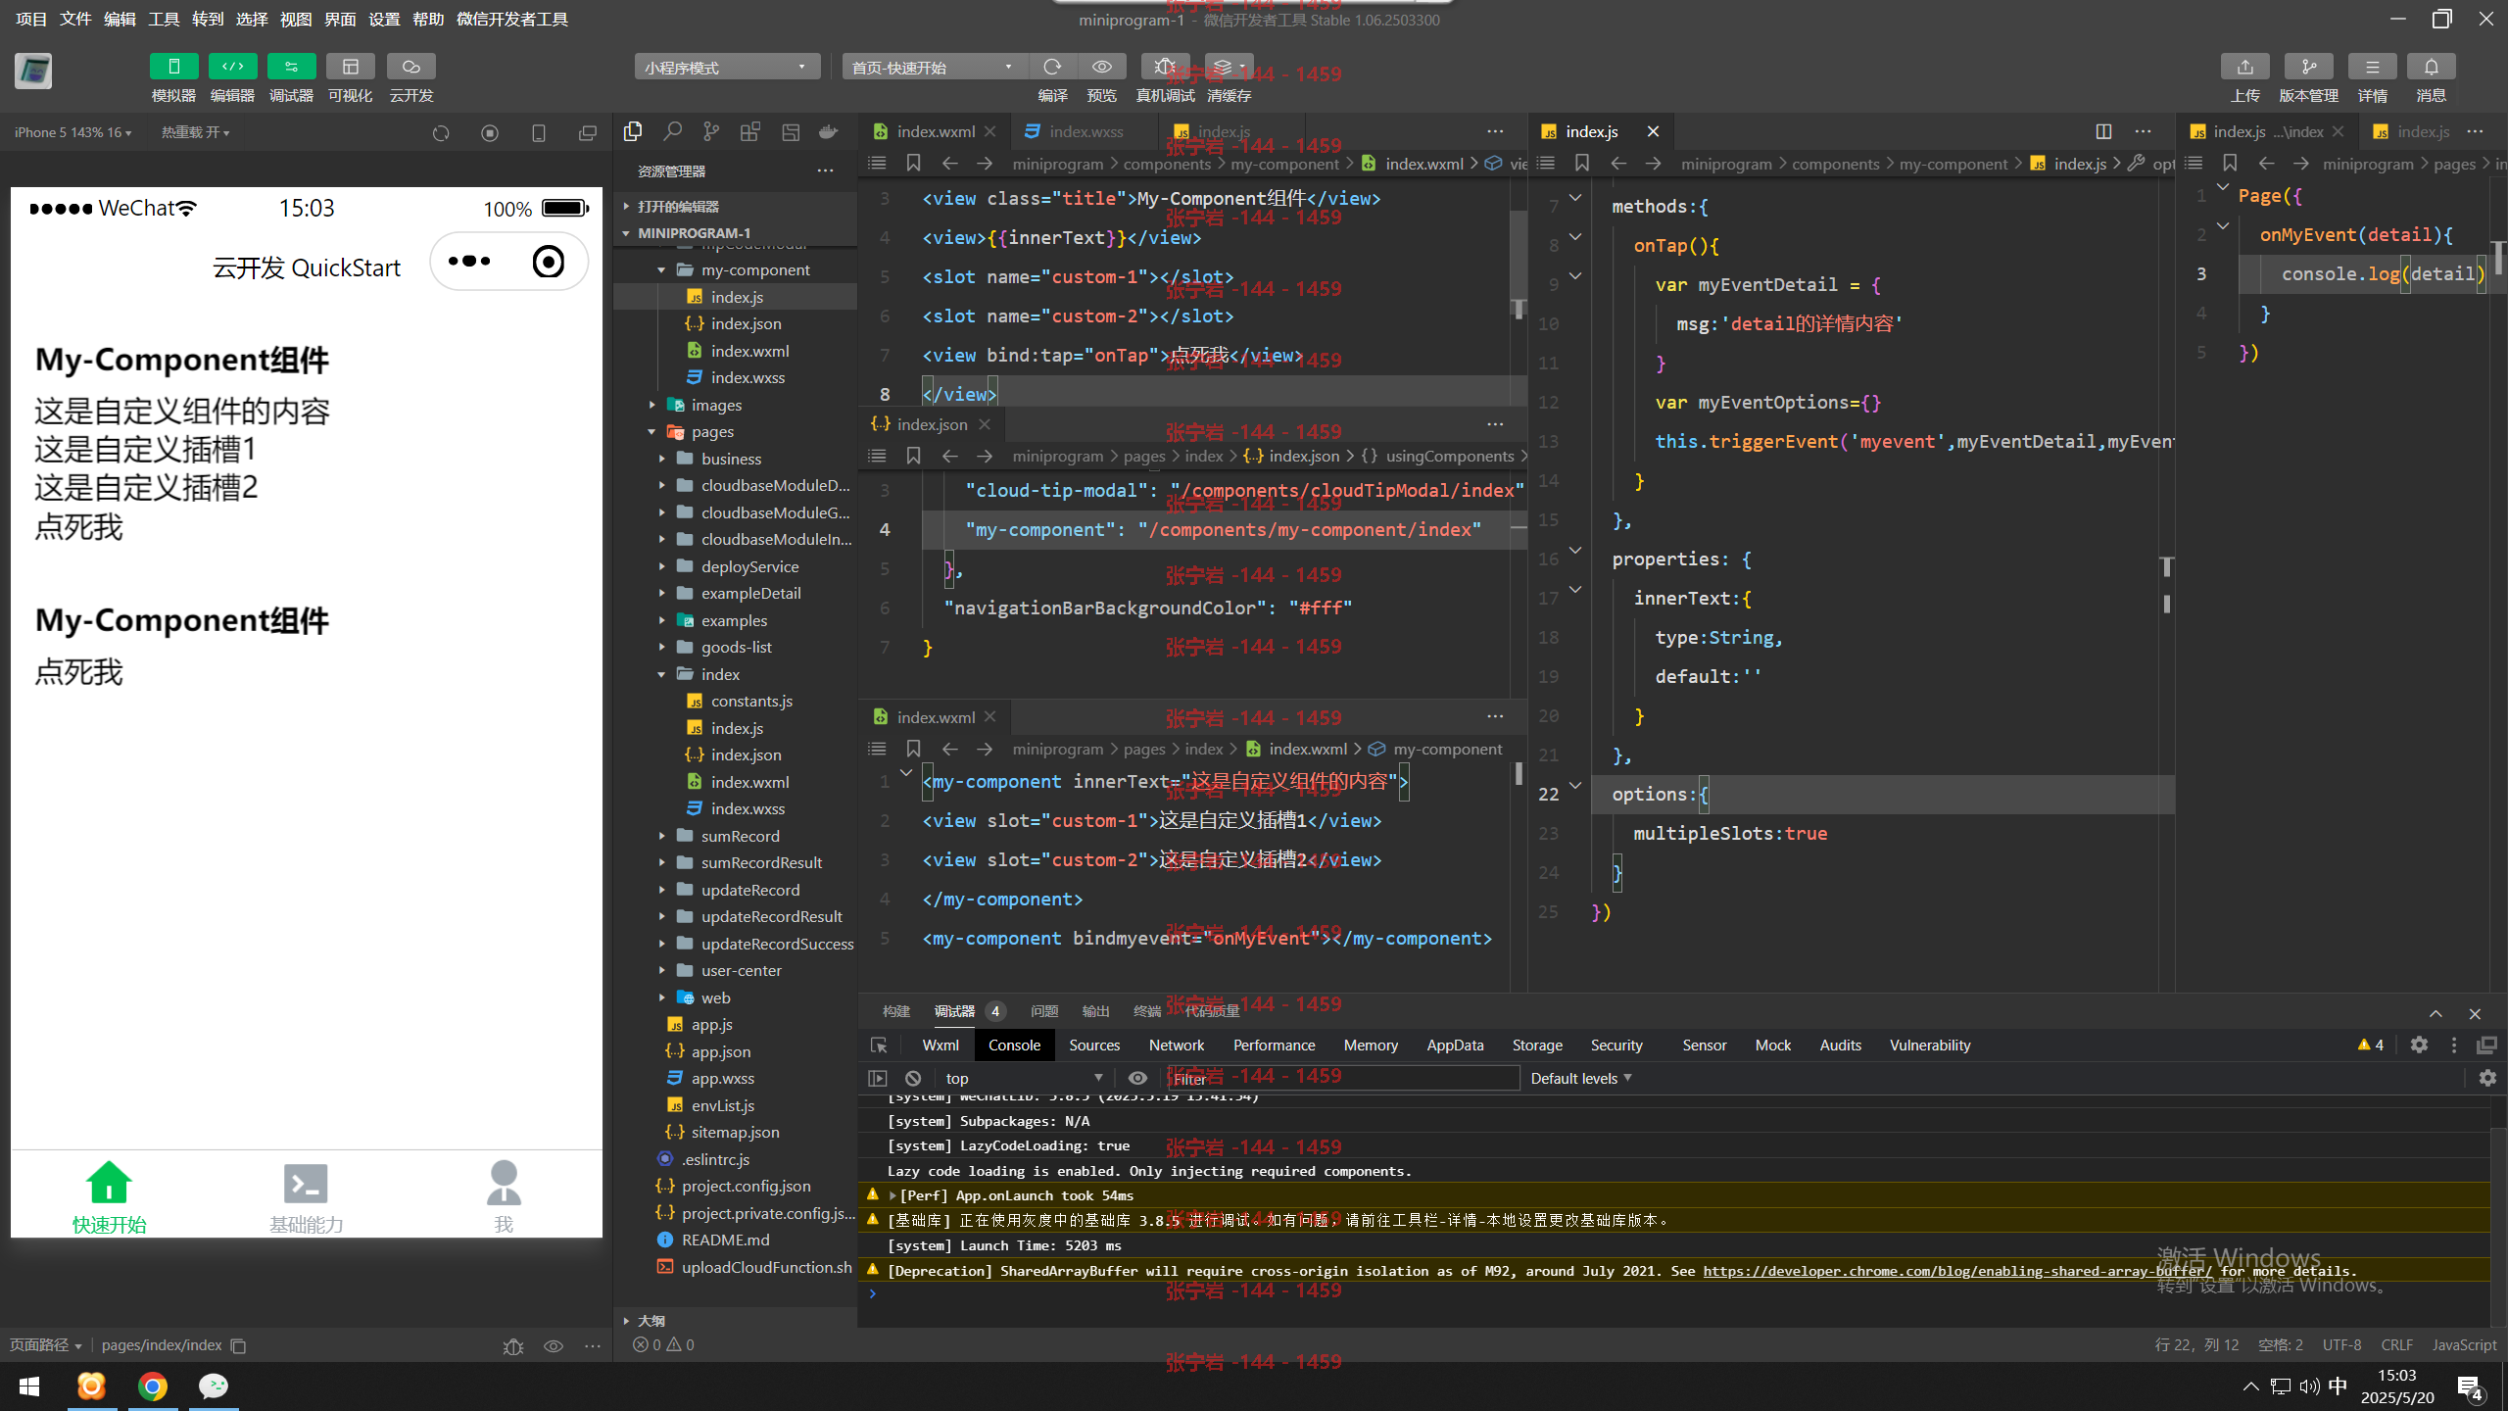Expand the [Perf] App.onLaunch log entry
The width and height of the screenshot is (2508, 1411).
click(892, 1195)
